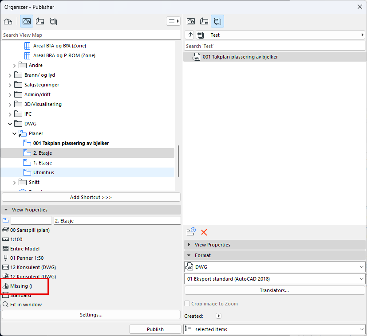The width and height of the screenshot is (367, 336).
Task: Click the Publish button
Action: pyautogui.click(x=155, y=329)
